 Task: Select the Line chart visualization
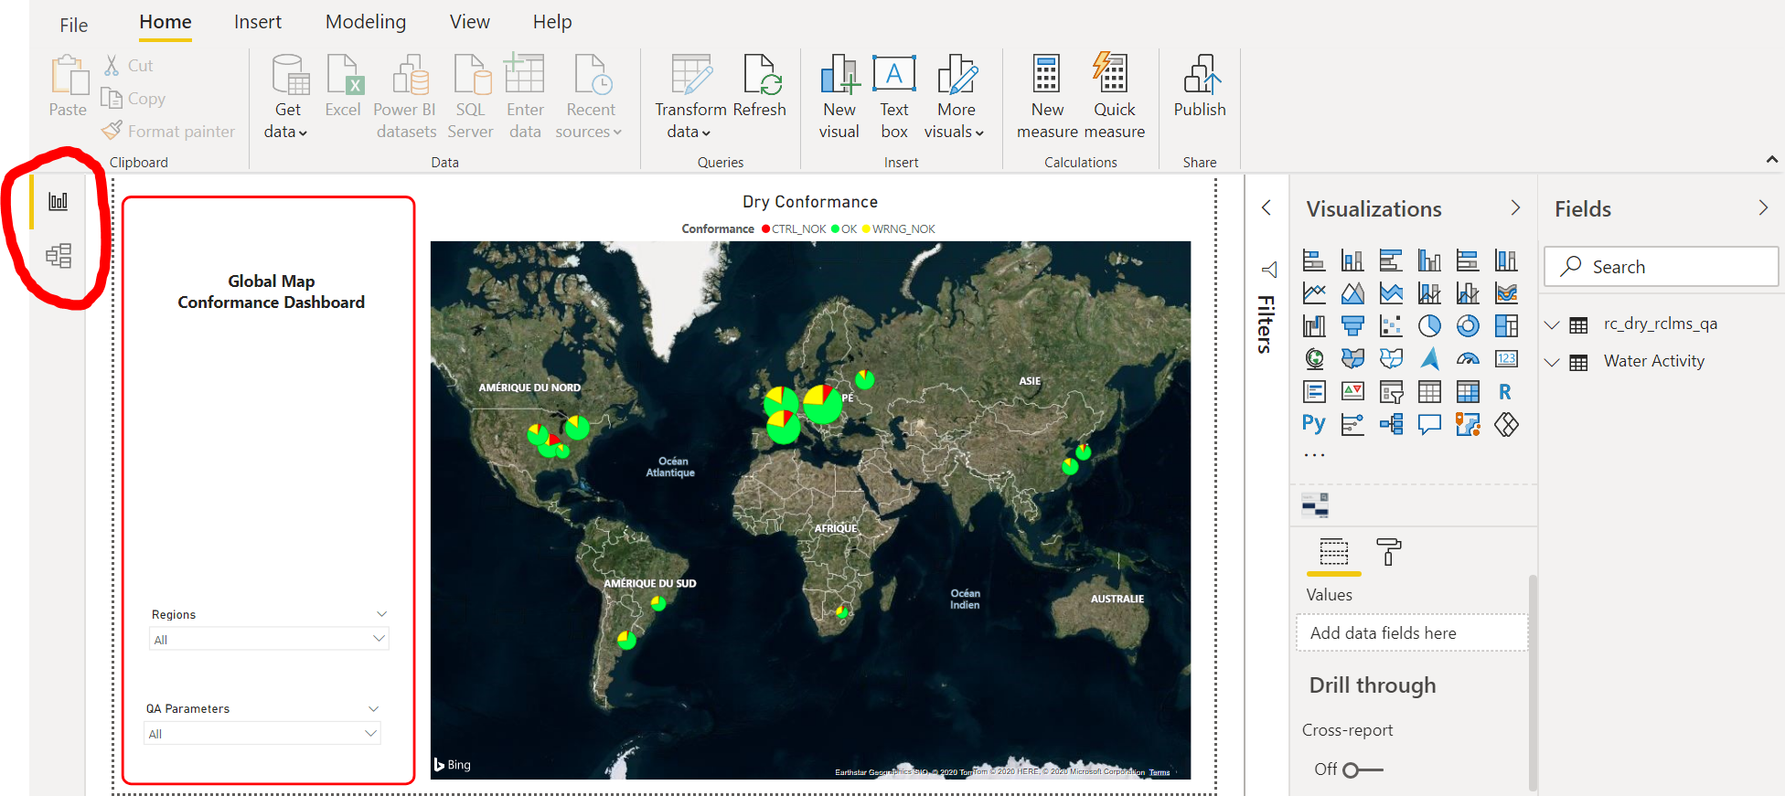pyautogui.click(x=1314, y=292)
